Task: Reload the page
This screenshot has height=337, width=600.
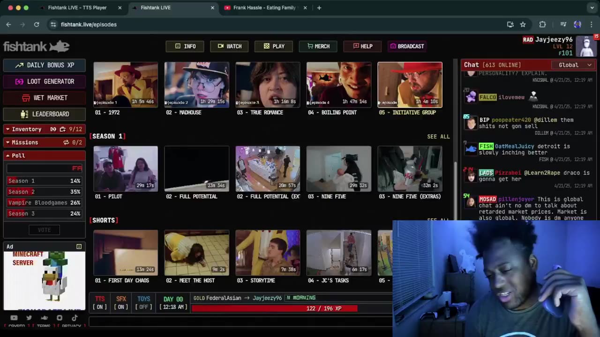Action: (37, 24)
